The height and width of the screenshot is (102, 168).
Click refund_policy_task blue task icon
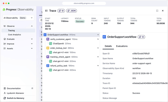pyautogui.click(x=48, y=66)
